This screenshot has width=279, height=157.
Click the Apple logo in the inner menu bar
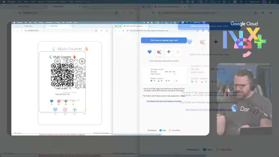point(14,23)
